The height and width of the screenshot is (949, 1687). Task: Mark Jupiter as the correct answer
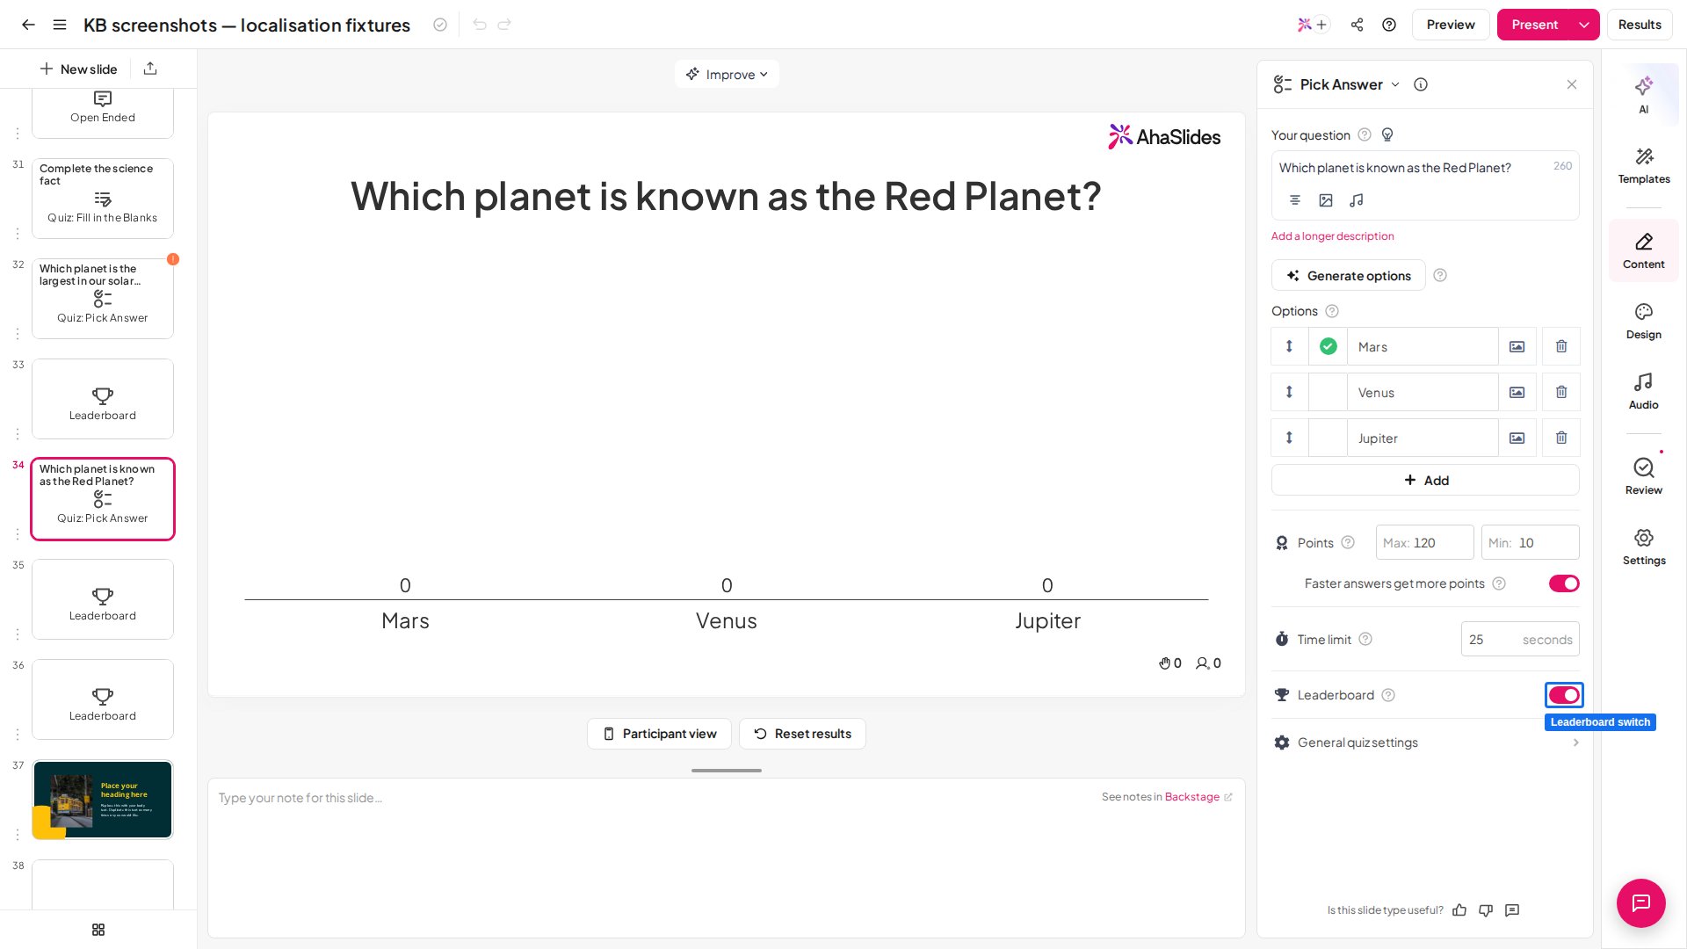[x=1328, y=438]
